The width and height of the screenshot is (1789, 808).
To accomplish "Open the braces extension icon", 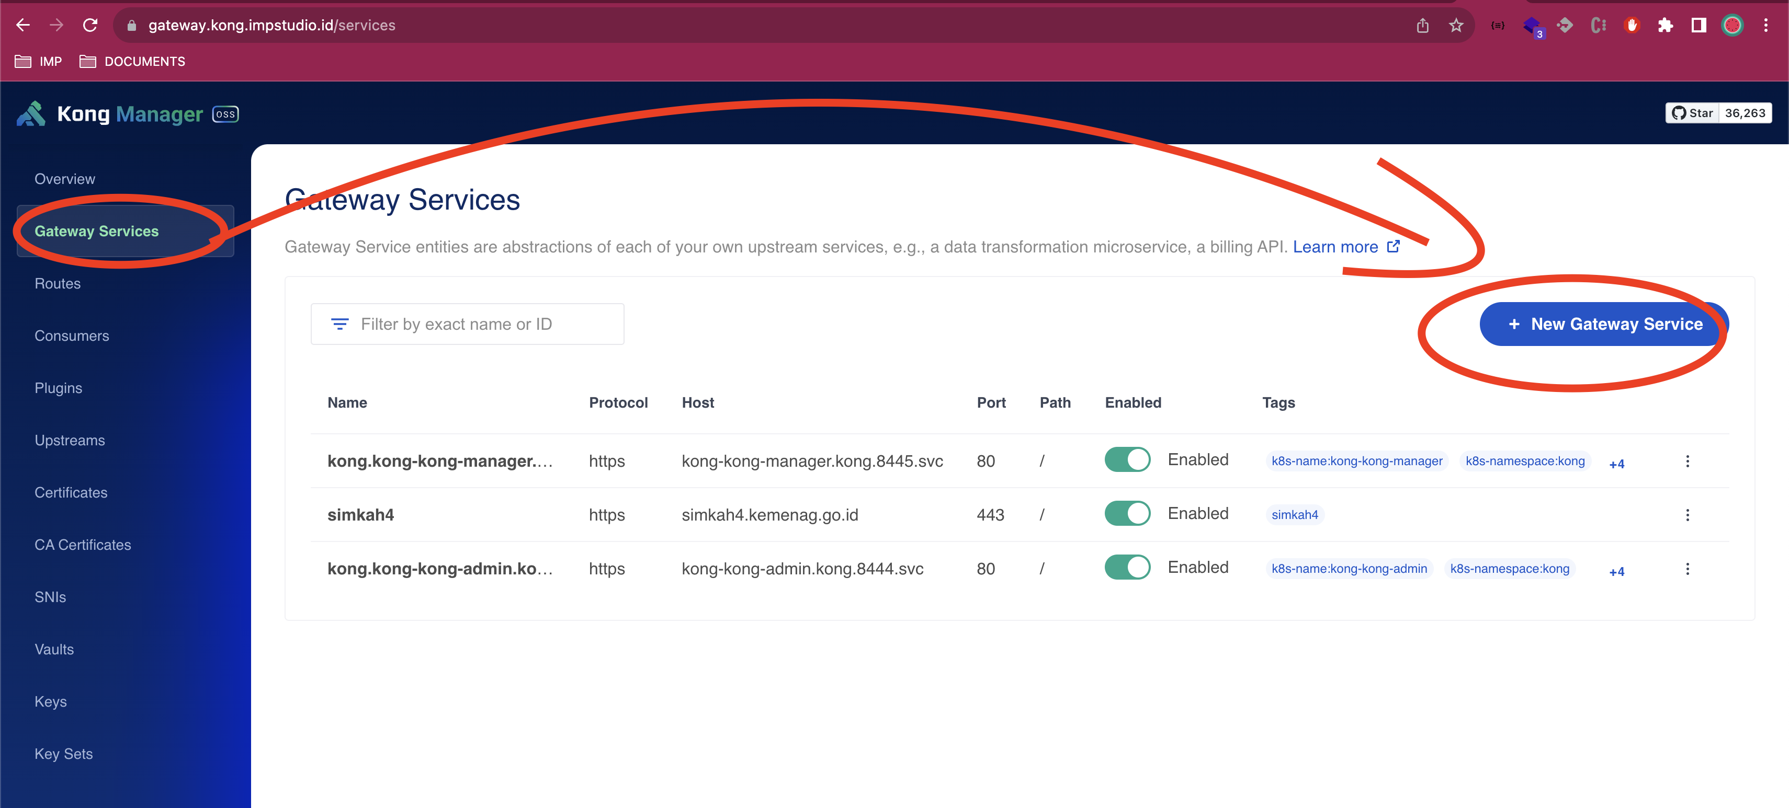I will click(x=1498, y=26).
